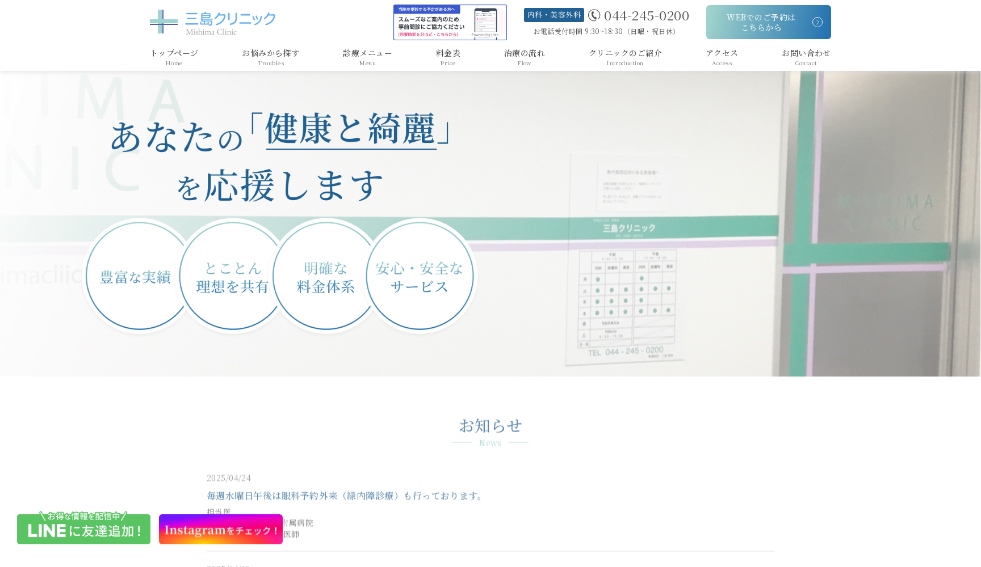The height and width of the screenshot is (567, 981).
Task: Open the アクセス Access page
Action: coord(722,56)
